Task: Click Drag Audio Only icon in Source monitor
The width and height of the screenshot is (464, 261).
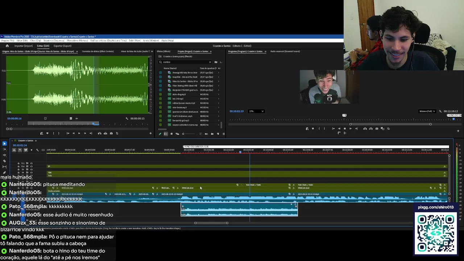Action: tap(76, 119)
